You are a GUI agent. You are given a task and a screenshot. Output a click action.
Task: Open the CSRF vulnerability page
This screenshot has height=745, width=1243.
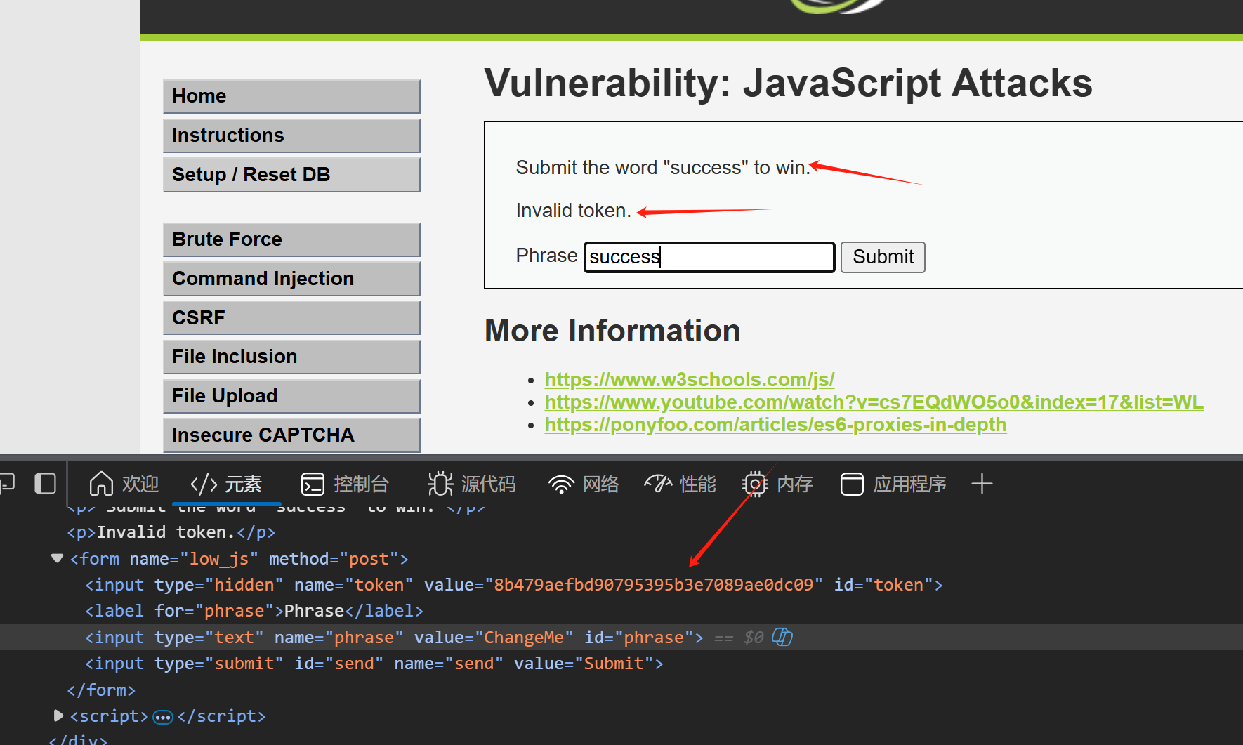(x=291, y=317)
